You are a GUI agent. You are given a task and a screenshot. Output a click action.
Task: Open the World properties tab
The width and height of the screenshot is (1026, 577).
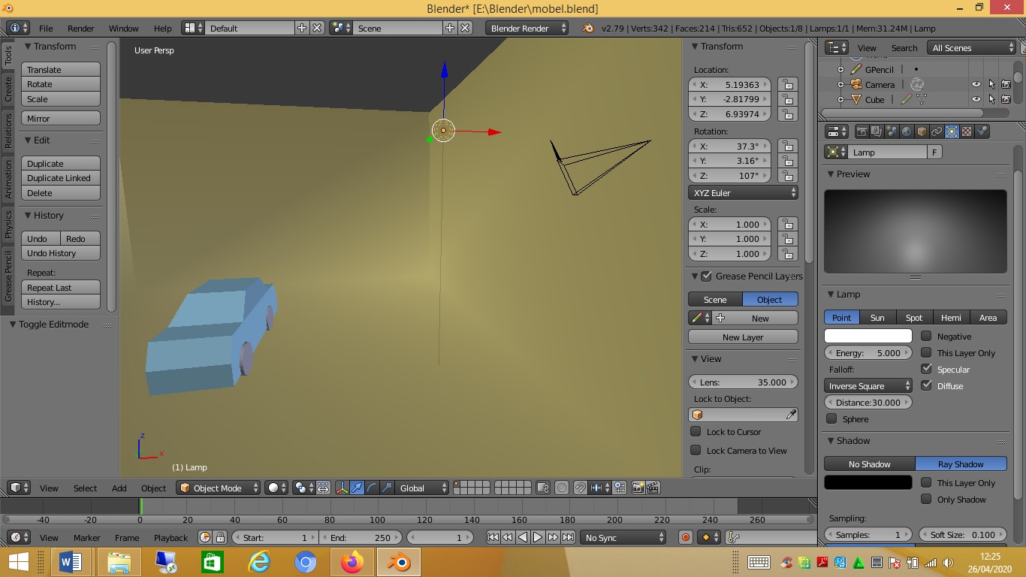tap(907, 131)
